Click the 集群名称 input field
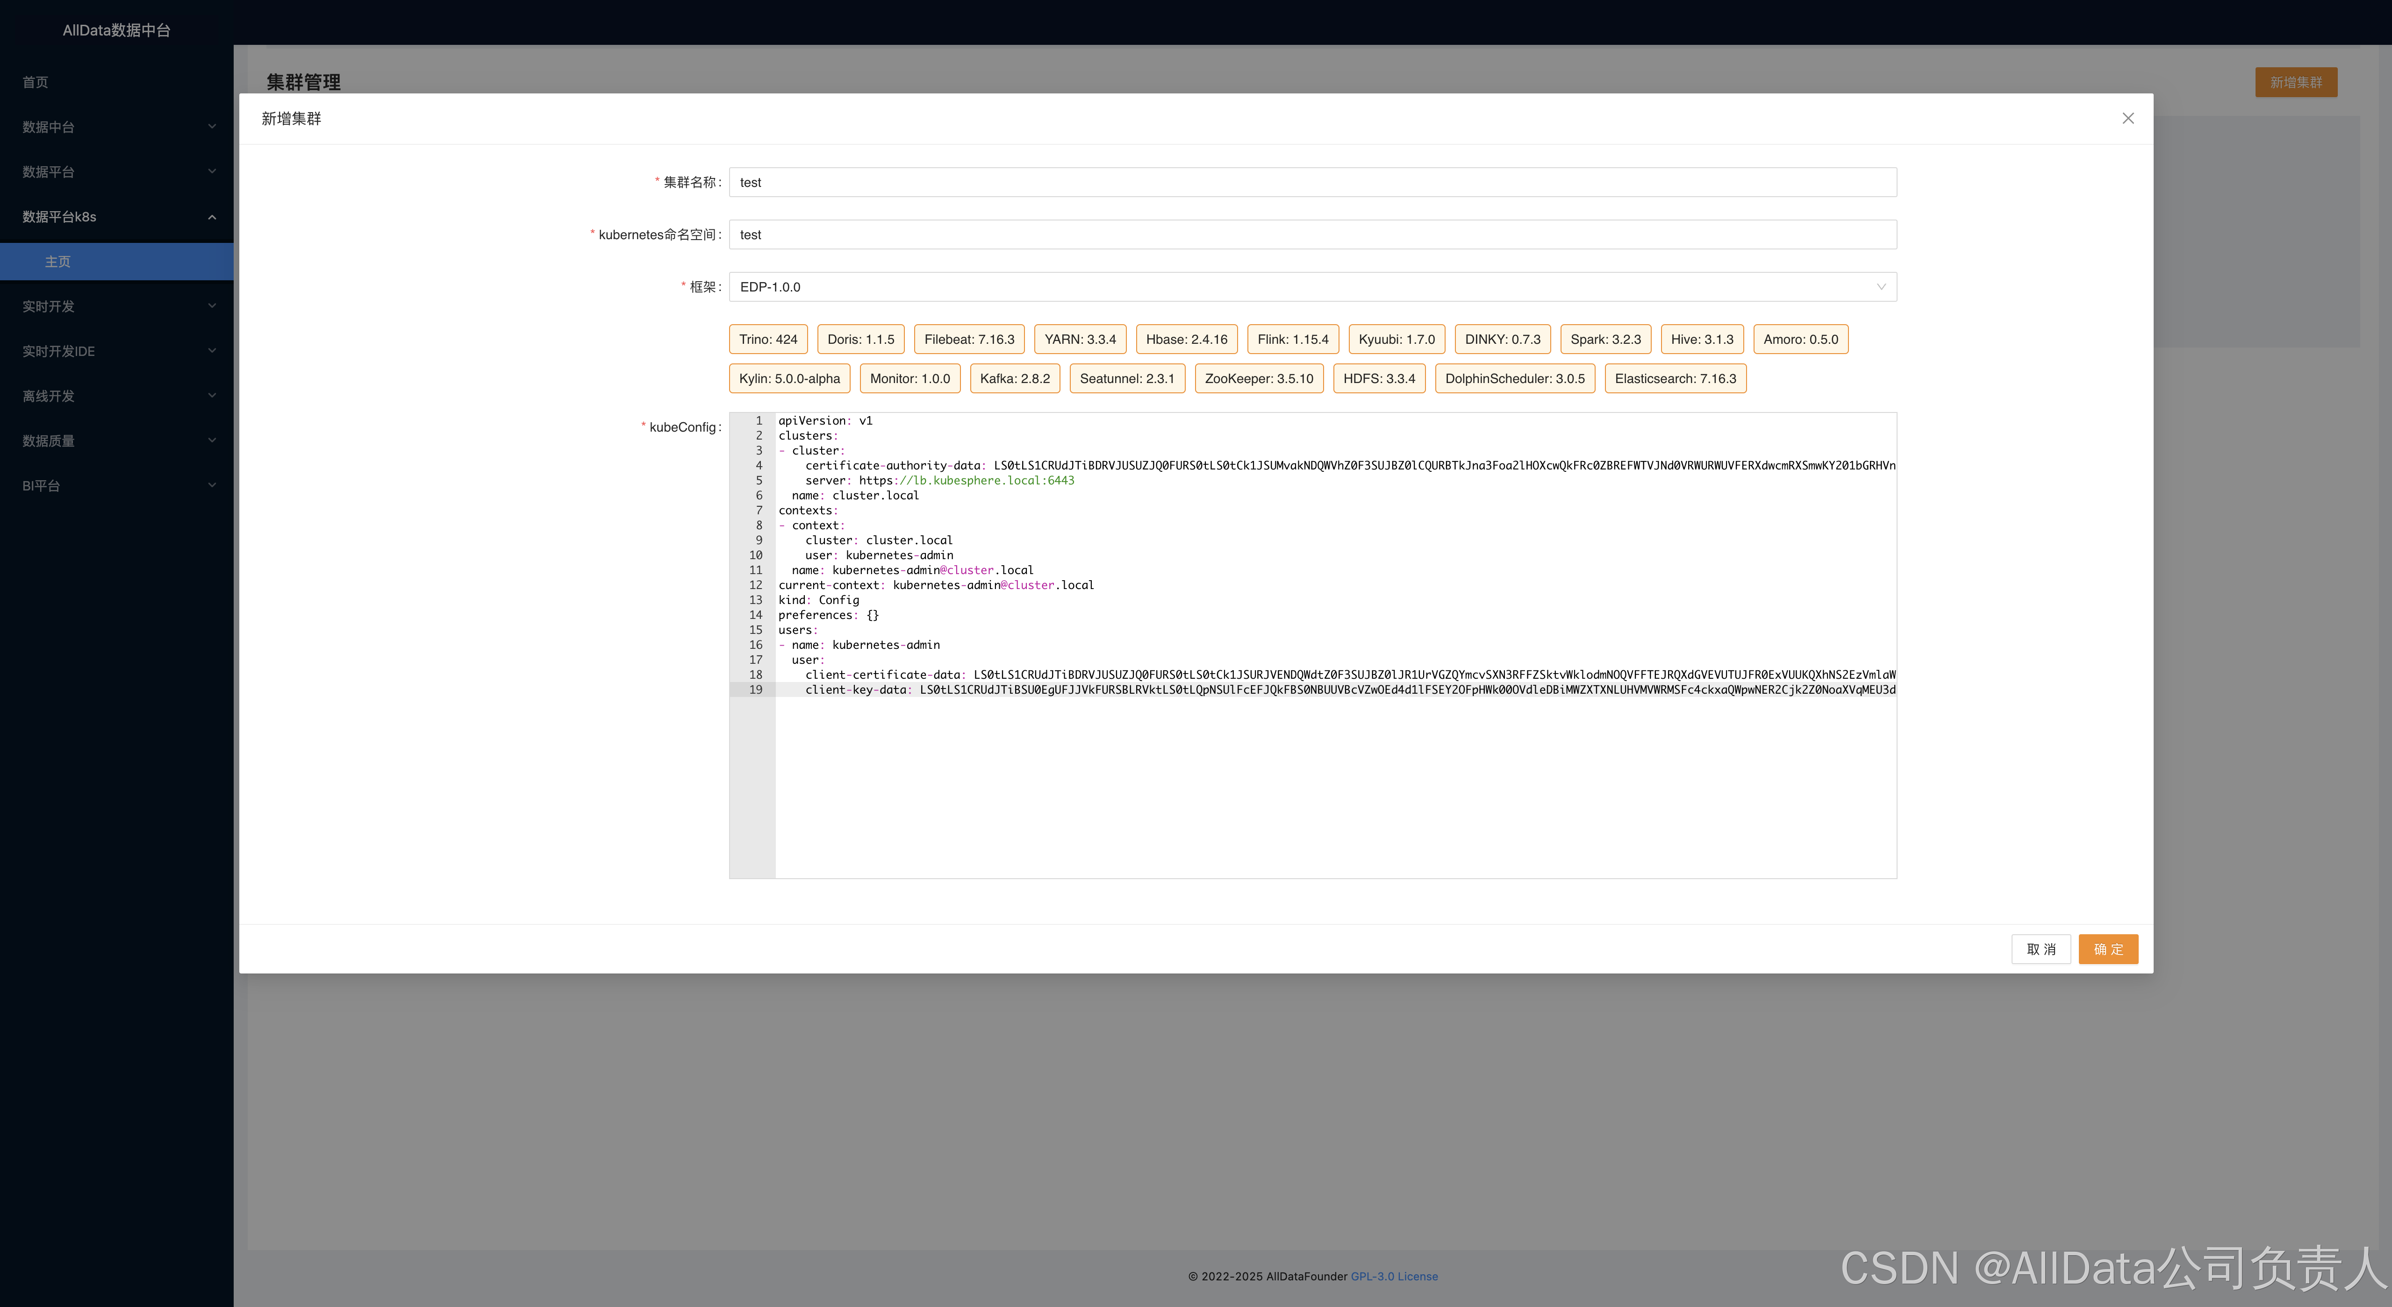Screen dimensions: 2392x1307 click(x=1311, y=183)
